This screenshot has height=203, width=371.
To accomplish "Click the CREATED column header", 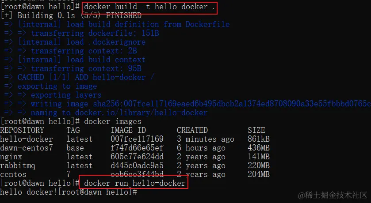I will click(x=192, y=130).
